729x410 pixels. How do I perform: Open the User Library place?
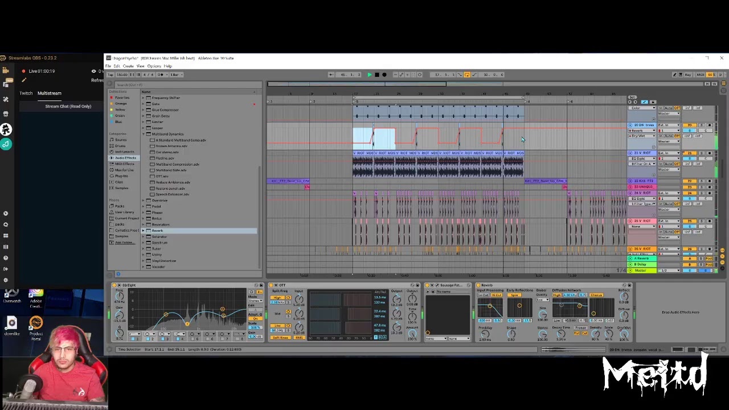(124, 212)
